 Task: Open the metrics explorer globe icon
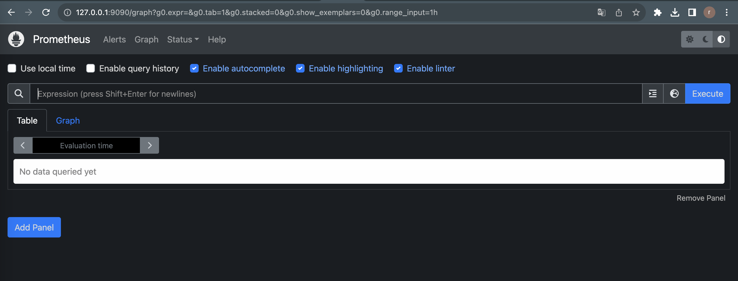click(674, 93)
